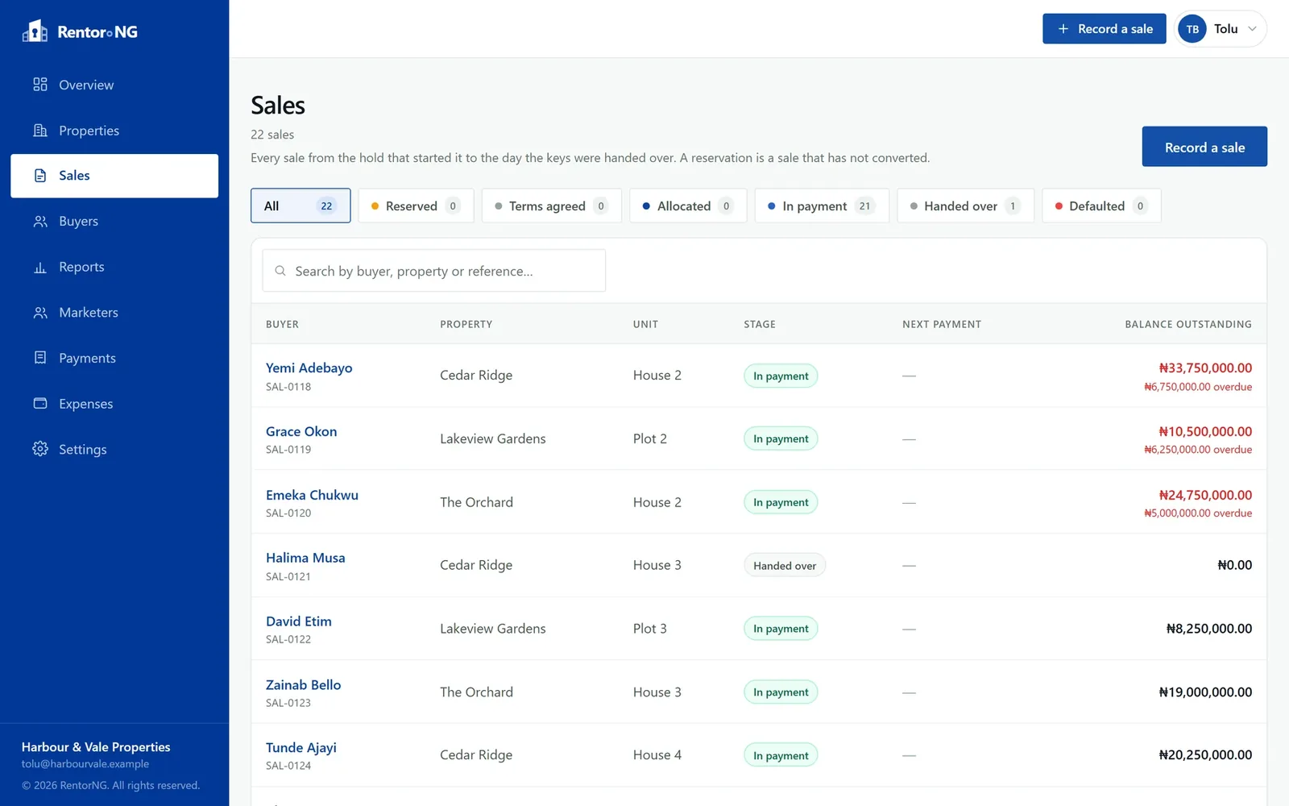Screen dimensions: 1289x806
Task: Click the ₦19,000,000.00 balance for Zainab Bello
Action: tap(1205, 692)
